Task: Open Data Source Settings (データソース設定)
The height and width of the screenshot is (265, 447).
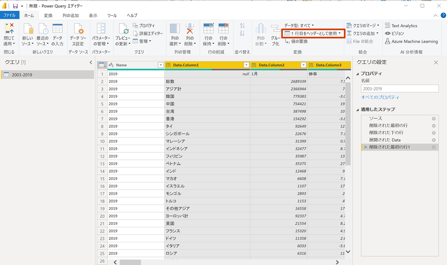Action: (x=78, y=35)
